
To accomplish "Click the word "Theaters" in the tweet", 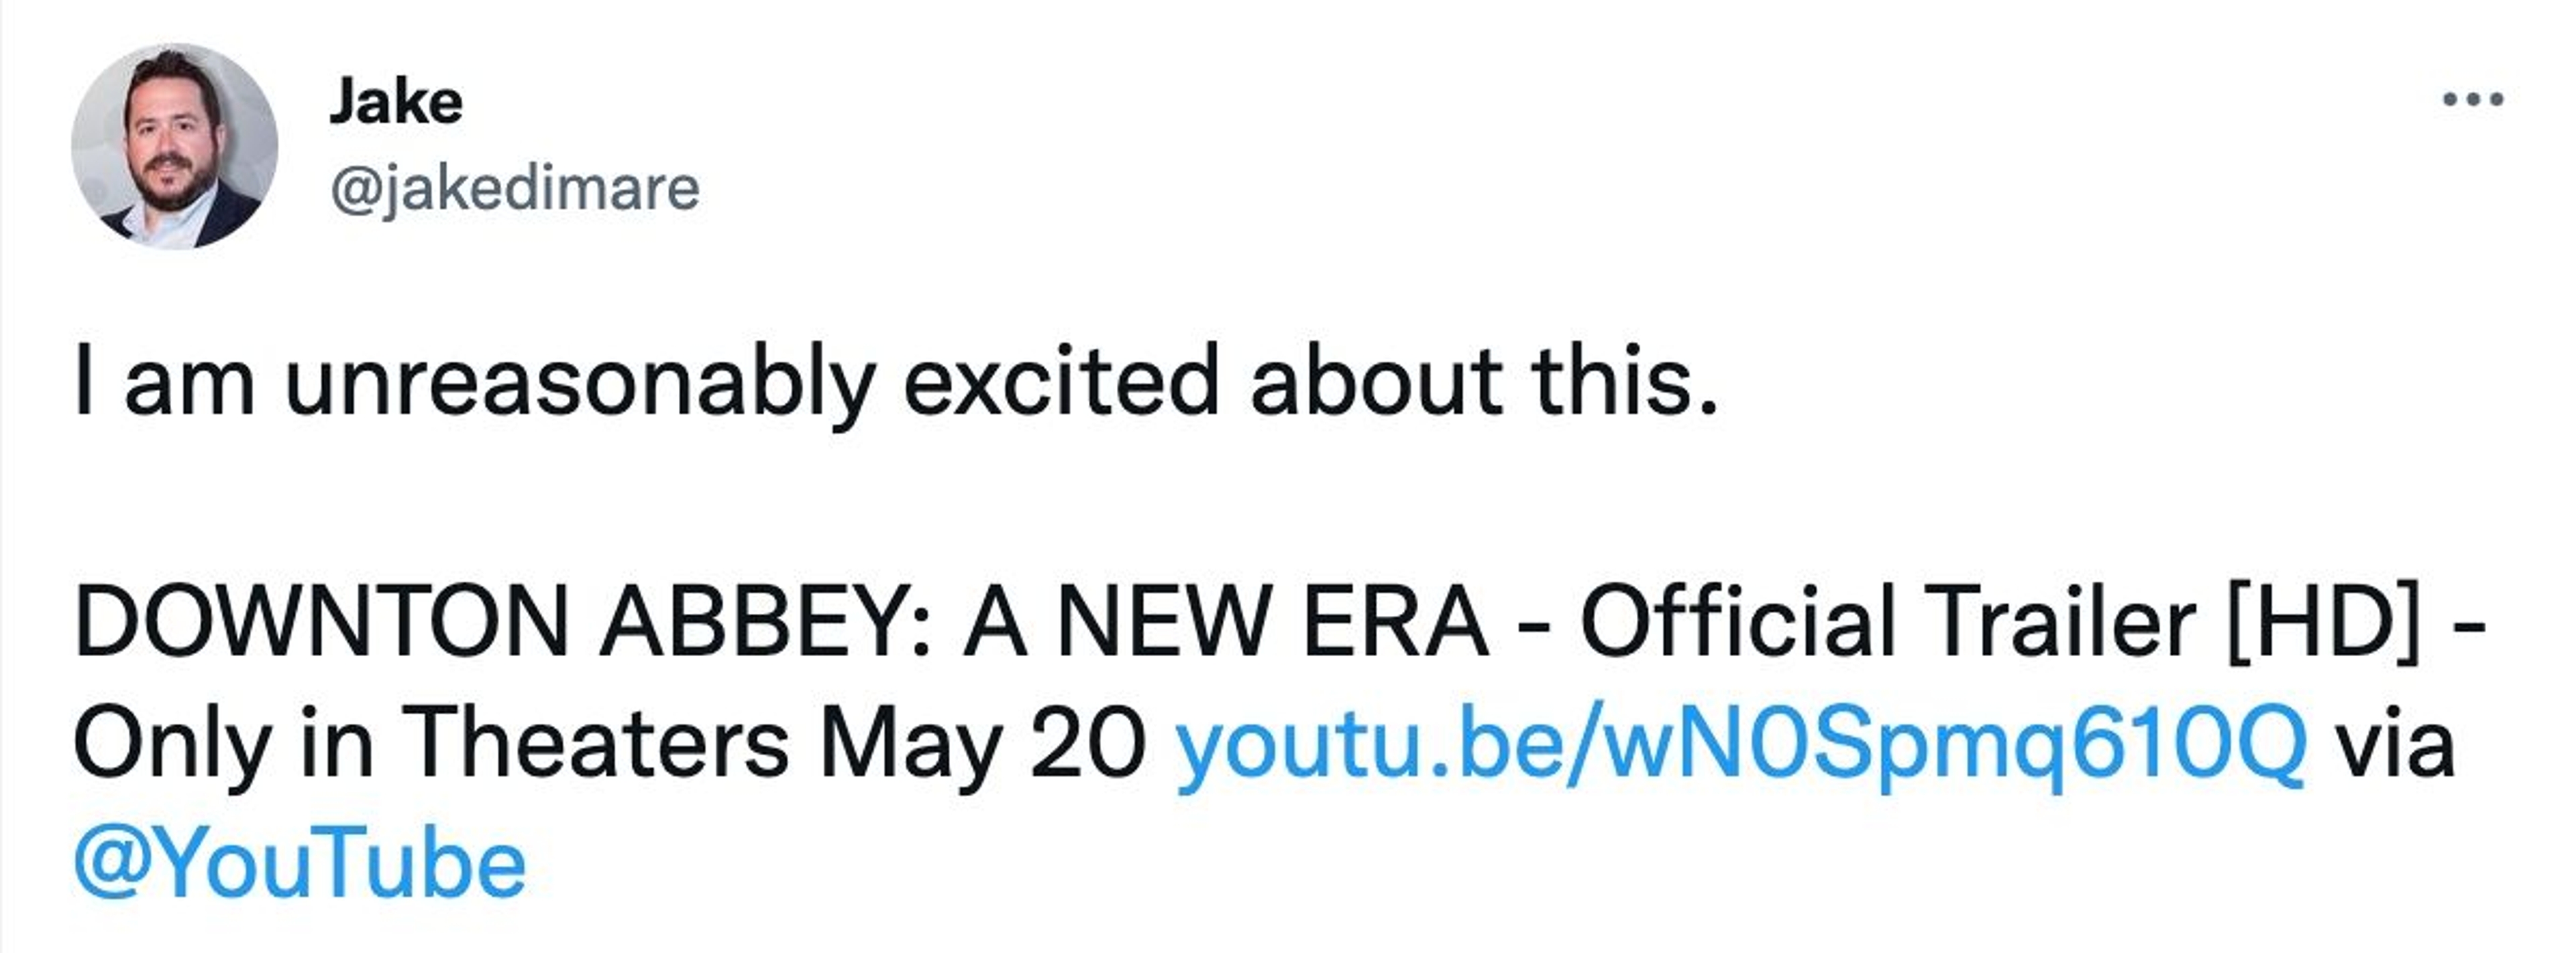I will [x=596, y=744].
